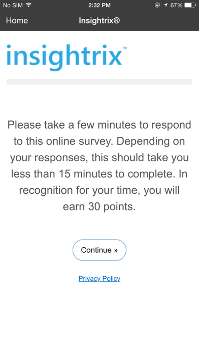
Task: Tap the ® symbol in header title
Action: click(117, 20)
